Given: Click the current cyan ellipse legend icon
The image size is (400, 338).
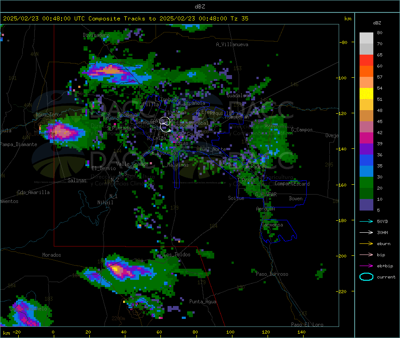Looking at the screenshot, I should (x=366, y=277).
